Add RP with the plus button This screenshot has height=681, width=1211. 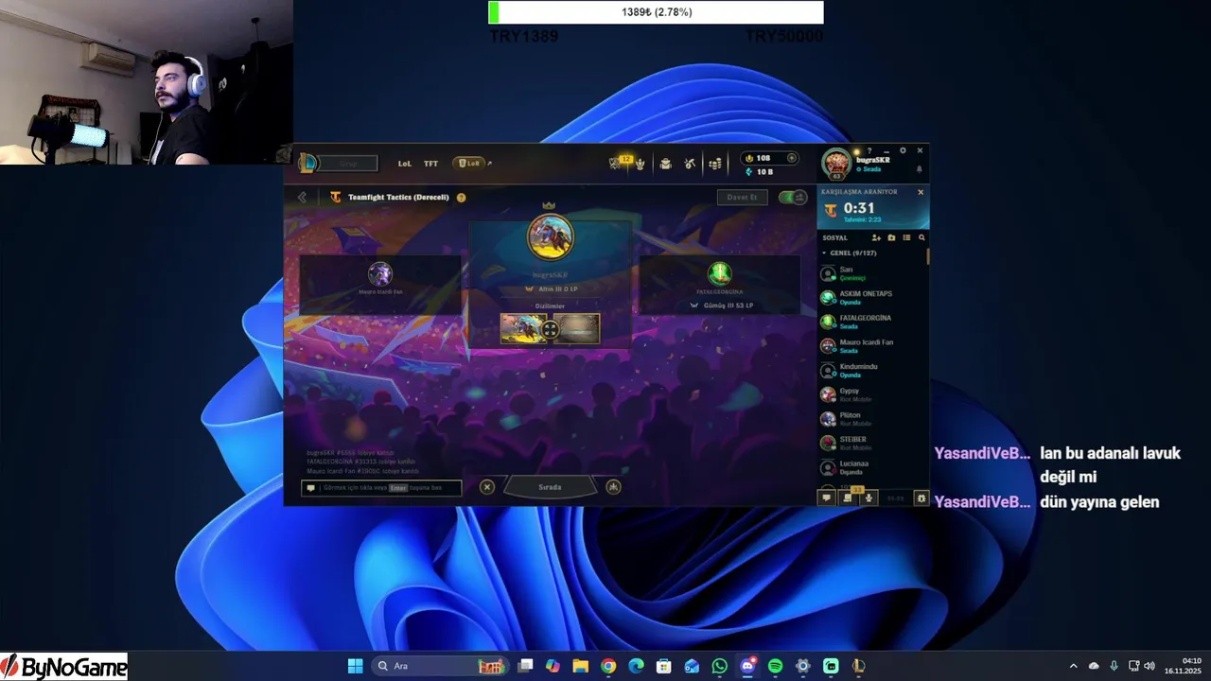coord(792,158)
